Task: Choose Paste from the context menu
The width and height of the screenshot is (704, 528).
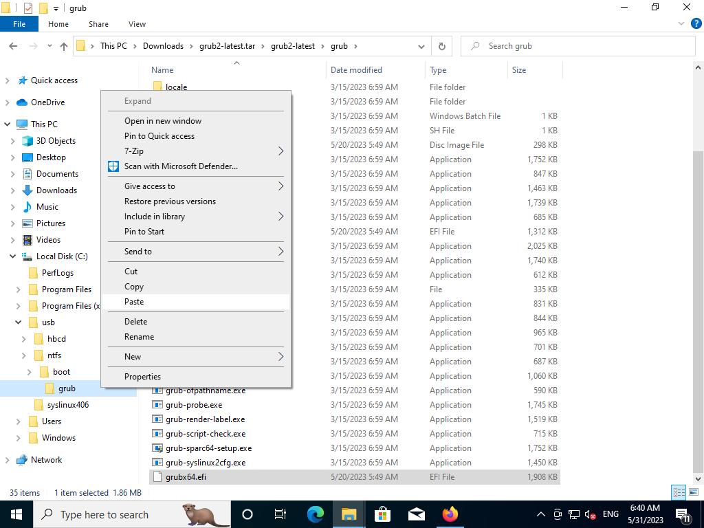Action: coord(134,302)
